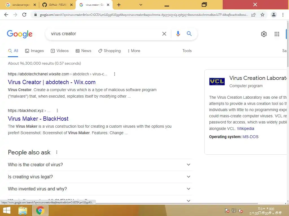Start voice search with microphone icon
Screen dimensions: 289x216
[x=178, y=34]
